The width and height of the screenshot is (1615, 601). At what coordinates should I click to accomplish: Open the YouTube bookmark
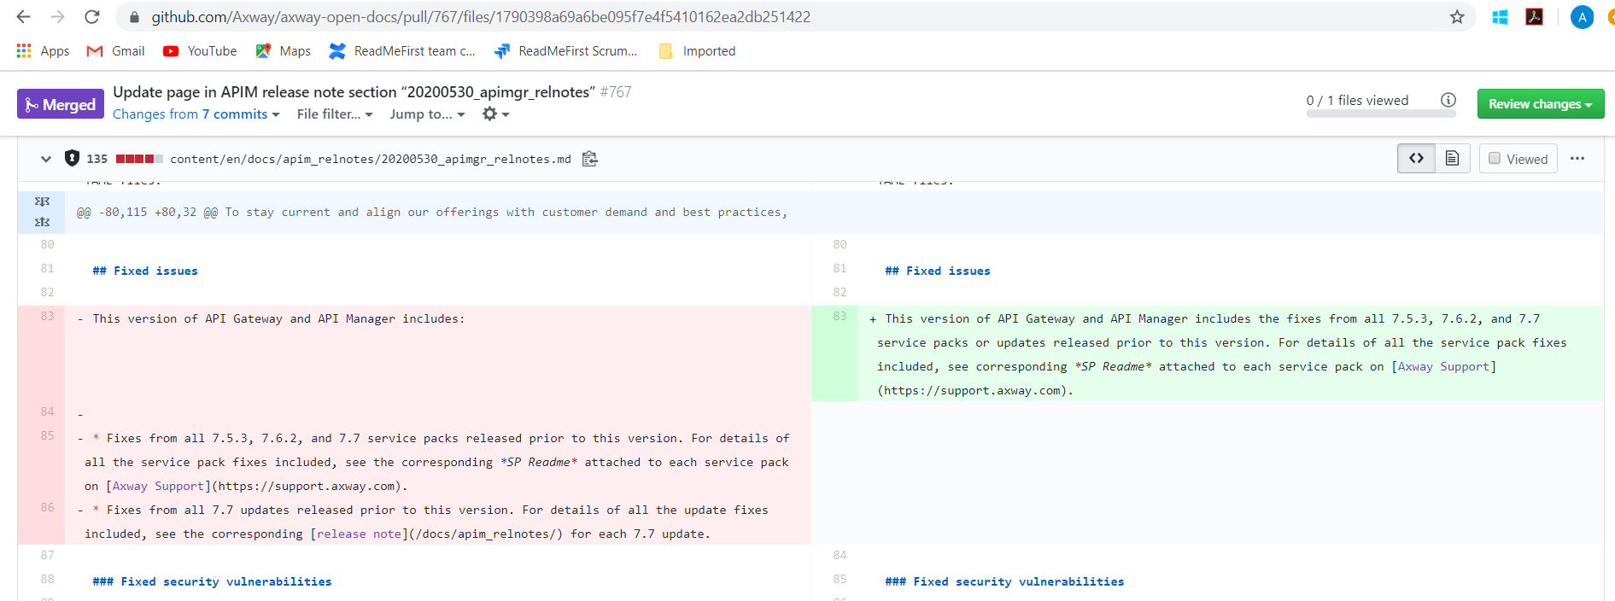click(x=200, y=51)
